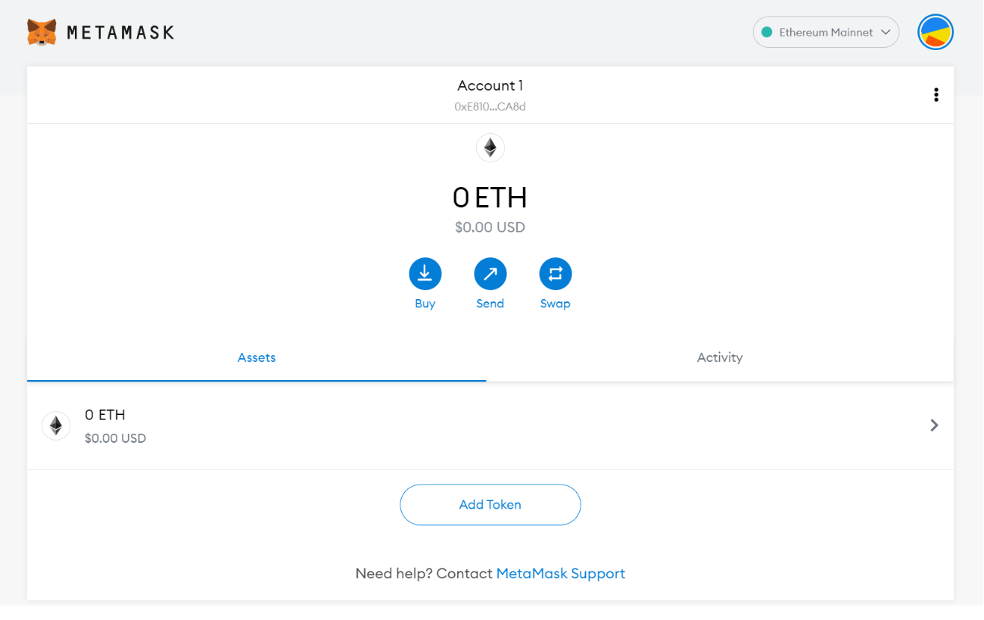Click the METAMASK wordmark text
Viewport: 984px width, 620px height.
click(120, 33)
